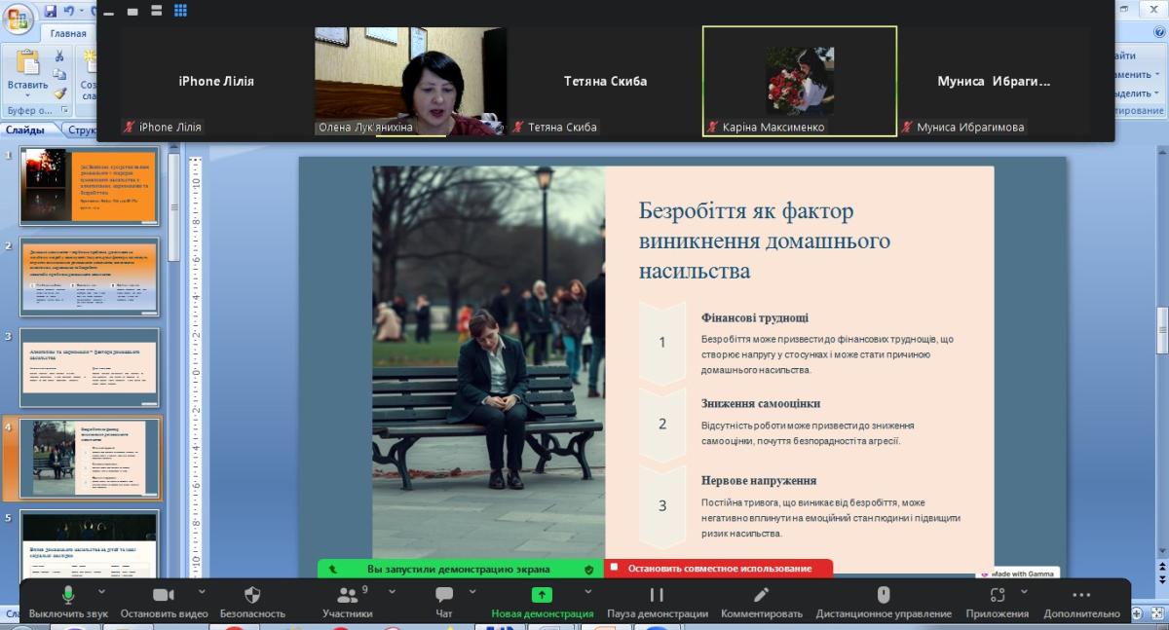
Task: Open the Участники participants panel
Action: click(348, 600)
